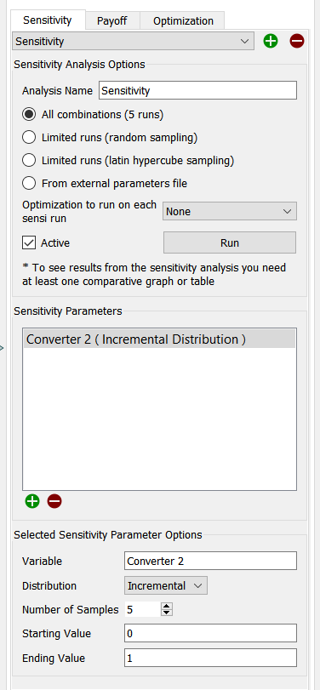Uncheck the Active checkbox
Screen dimensions: 320x690
click(x=29, y=242)
